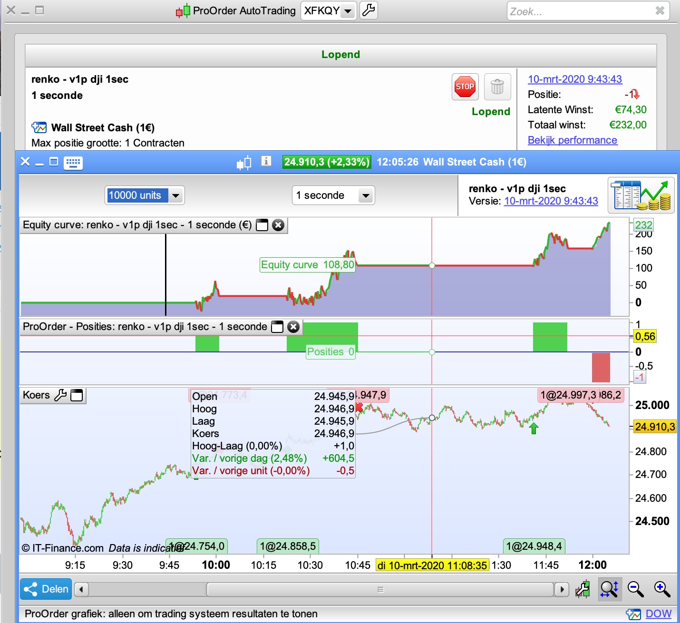Click the yellow 24.910,3 price axis label
This screenshot has width=680, height=623.
tap(655, 427)
